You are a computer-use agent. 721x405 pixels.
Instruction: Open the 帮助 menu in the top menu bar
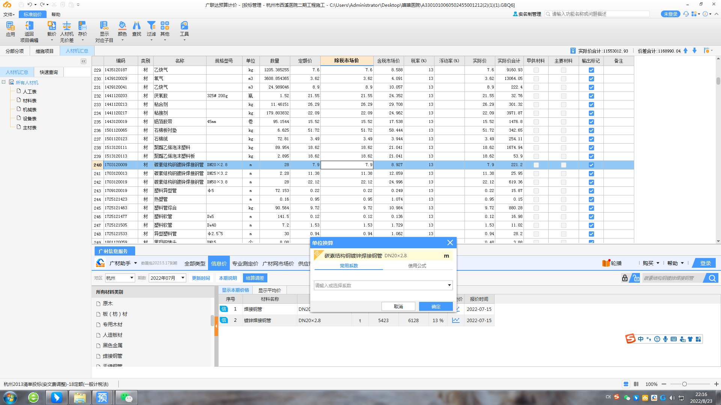56,14
